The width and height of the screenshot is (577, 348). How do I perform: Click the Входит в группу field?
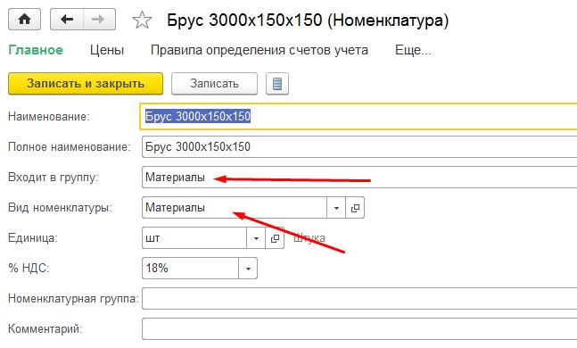tap(360, 178)
